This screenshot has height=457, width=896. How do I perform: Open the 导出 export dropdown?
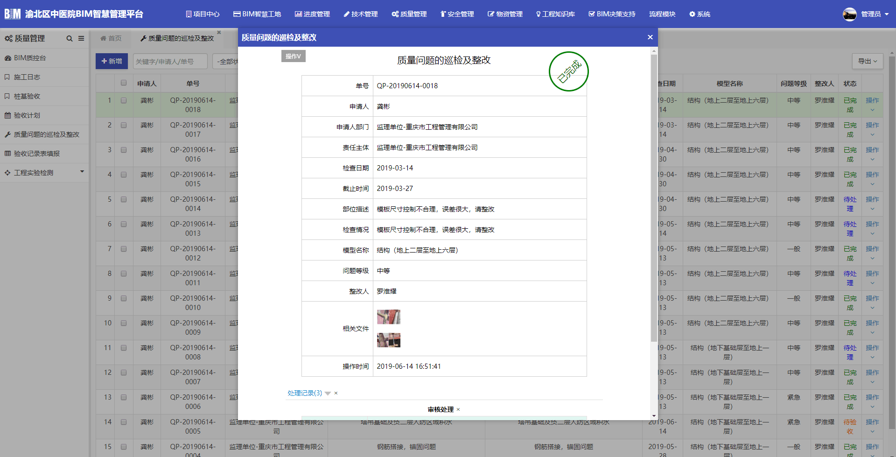(867, 61)
